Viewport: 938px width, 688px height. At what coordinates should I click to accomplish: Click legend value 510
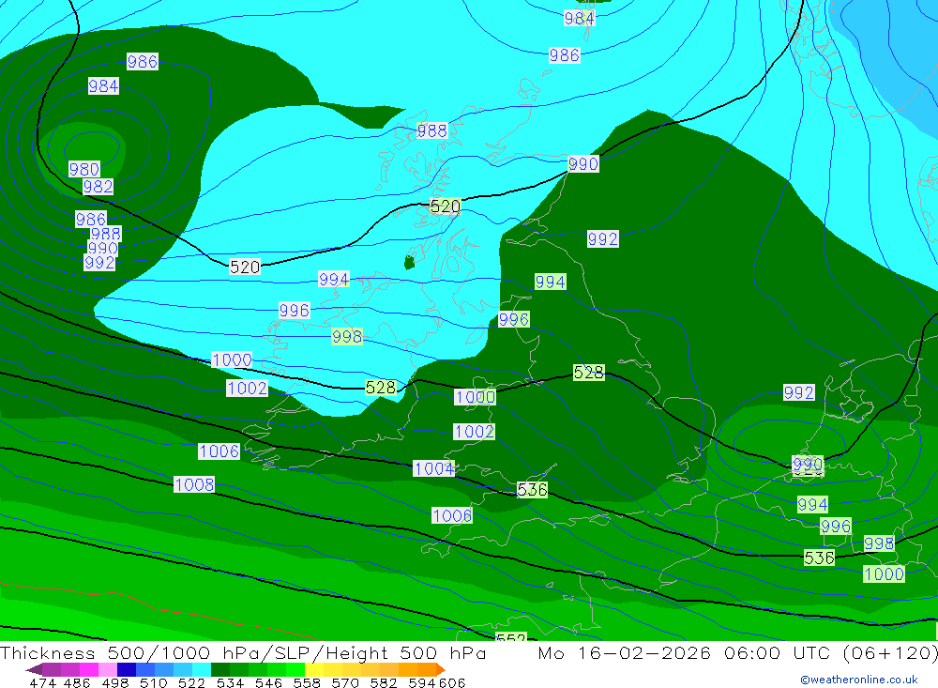(154, 683)
